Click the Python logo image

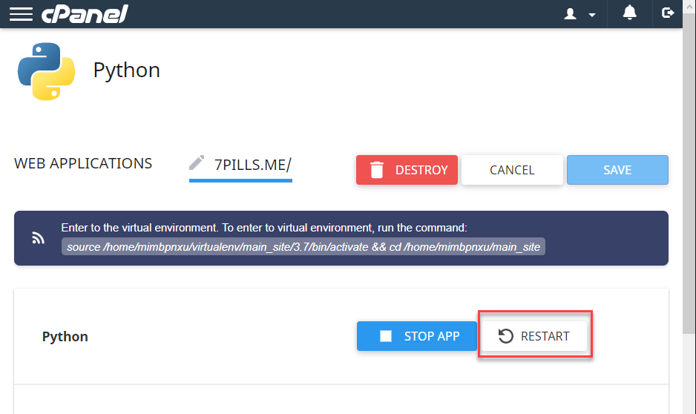(x=46, y=71)
